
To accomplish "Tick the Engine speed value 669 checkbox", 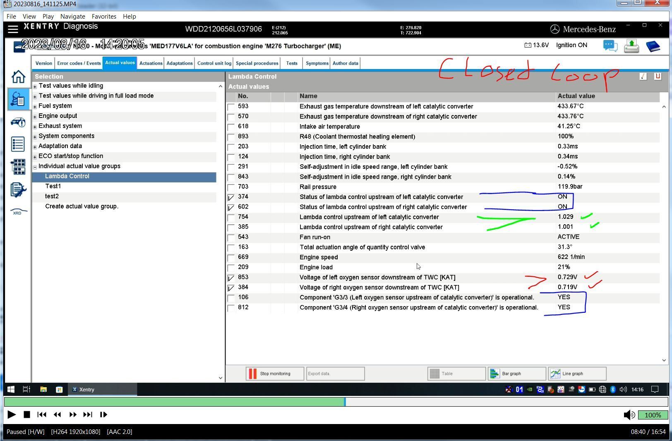I will coord(231,258).
